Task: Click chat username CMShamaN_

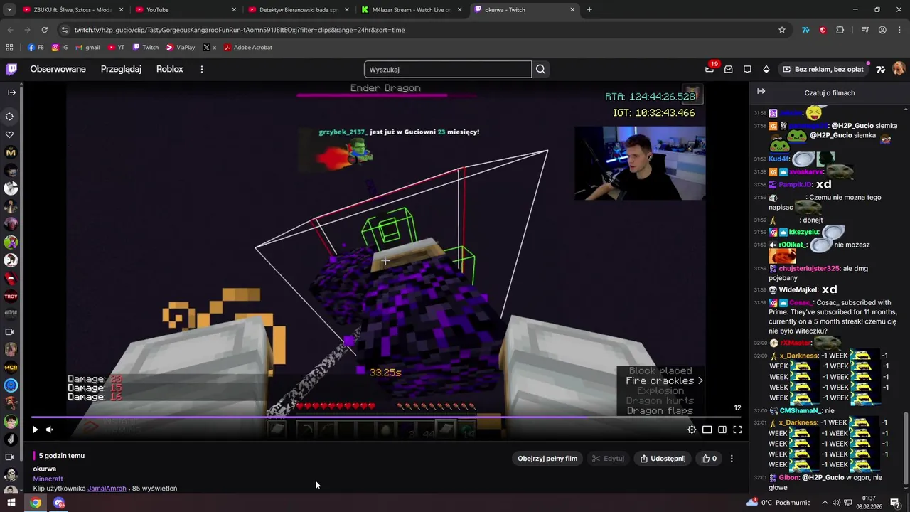Action: pyautogui.click(x=801, y=411)
